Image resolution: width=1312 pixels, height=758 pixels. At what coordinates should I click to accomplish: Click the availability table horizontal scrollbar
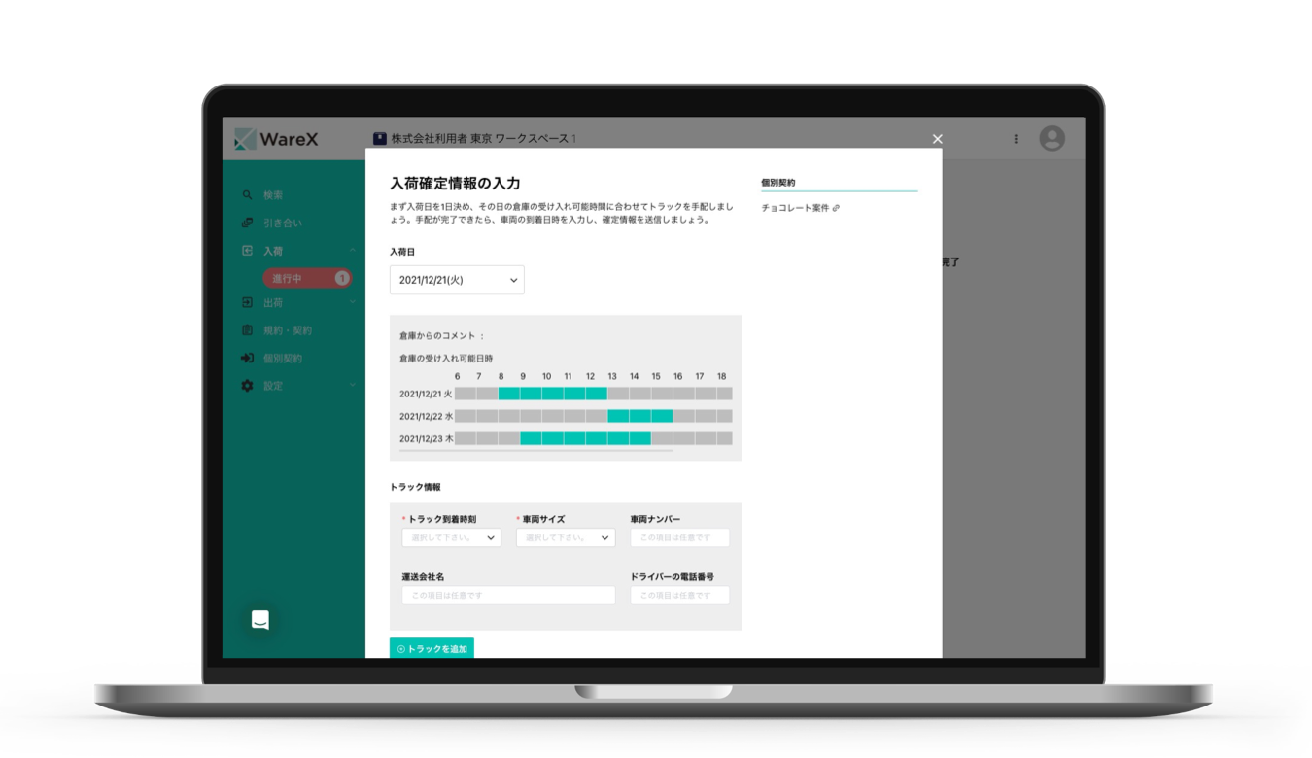point(564,451)
